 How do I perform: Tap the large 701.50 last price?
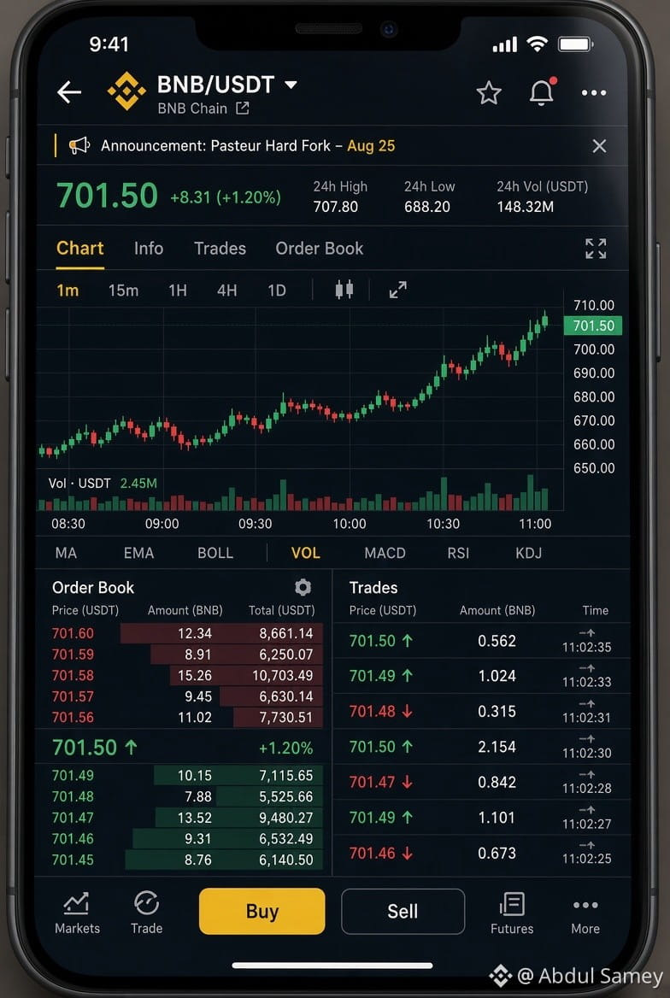coord(107,196)
